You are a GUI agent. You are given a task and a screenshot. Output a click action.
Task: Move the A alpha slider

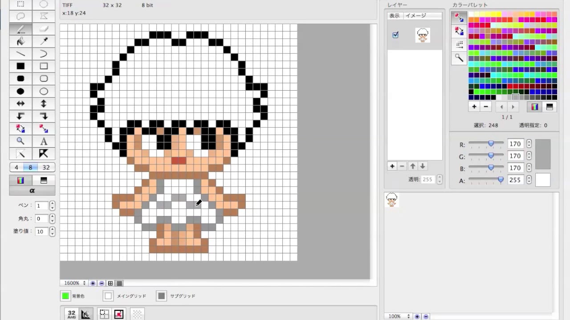coord(501,180)
